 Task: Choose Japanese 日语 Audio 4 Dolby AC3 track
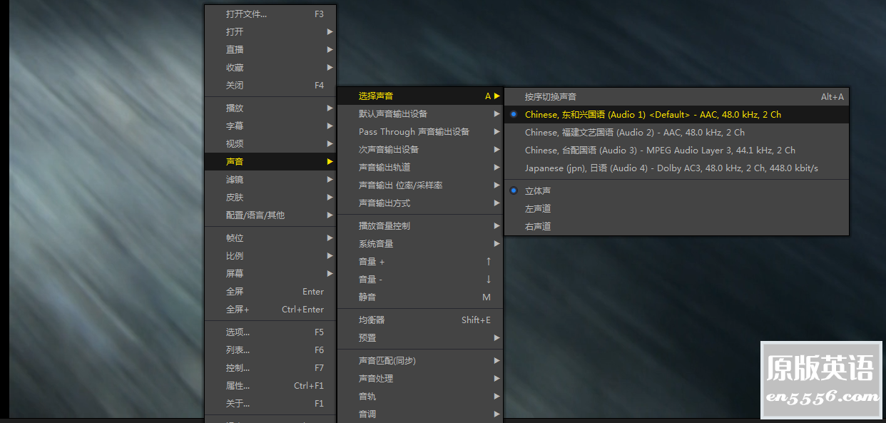pos(671,168)
